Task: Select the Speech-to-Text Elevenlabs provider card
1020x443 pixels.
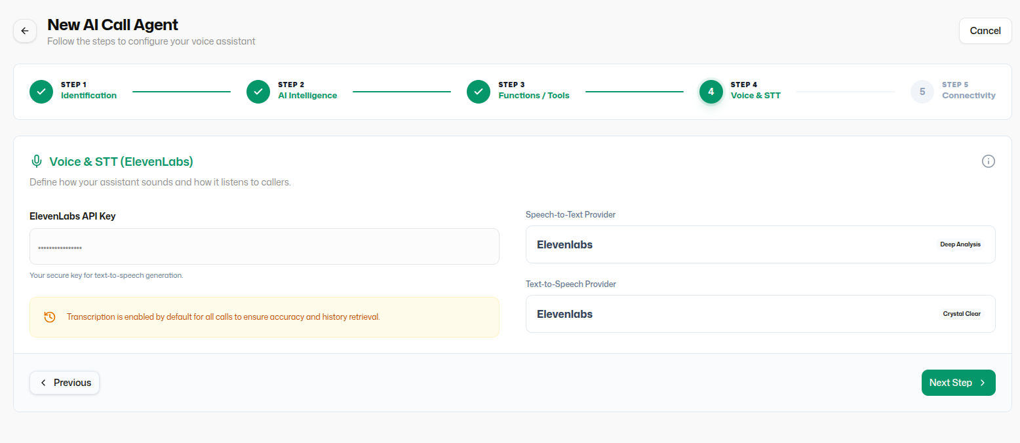Action: (760, 244)
